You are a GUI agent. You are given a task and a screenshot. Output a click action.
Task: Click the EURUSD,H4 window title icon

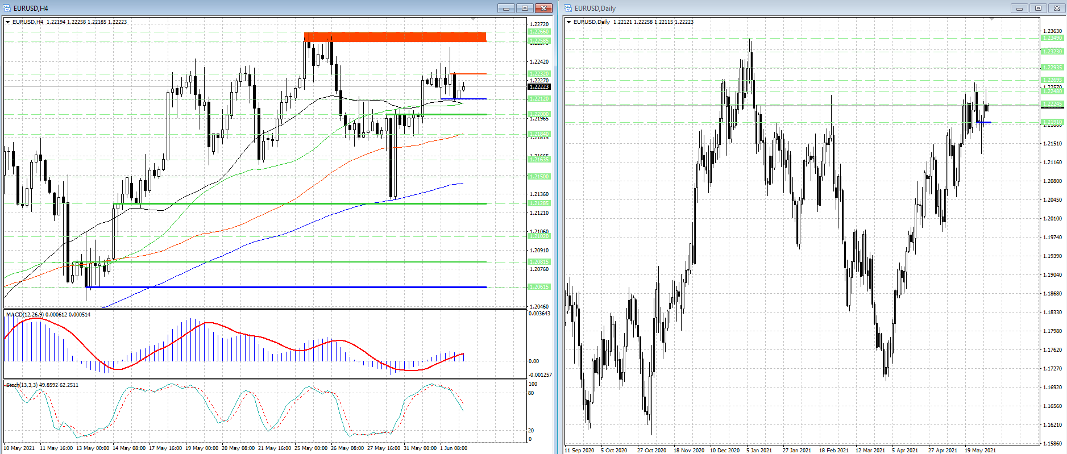[7, 8]
